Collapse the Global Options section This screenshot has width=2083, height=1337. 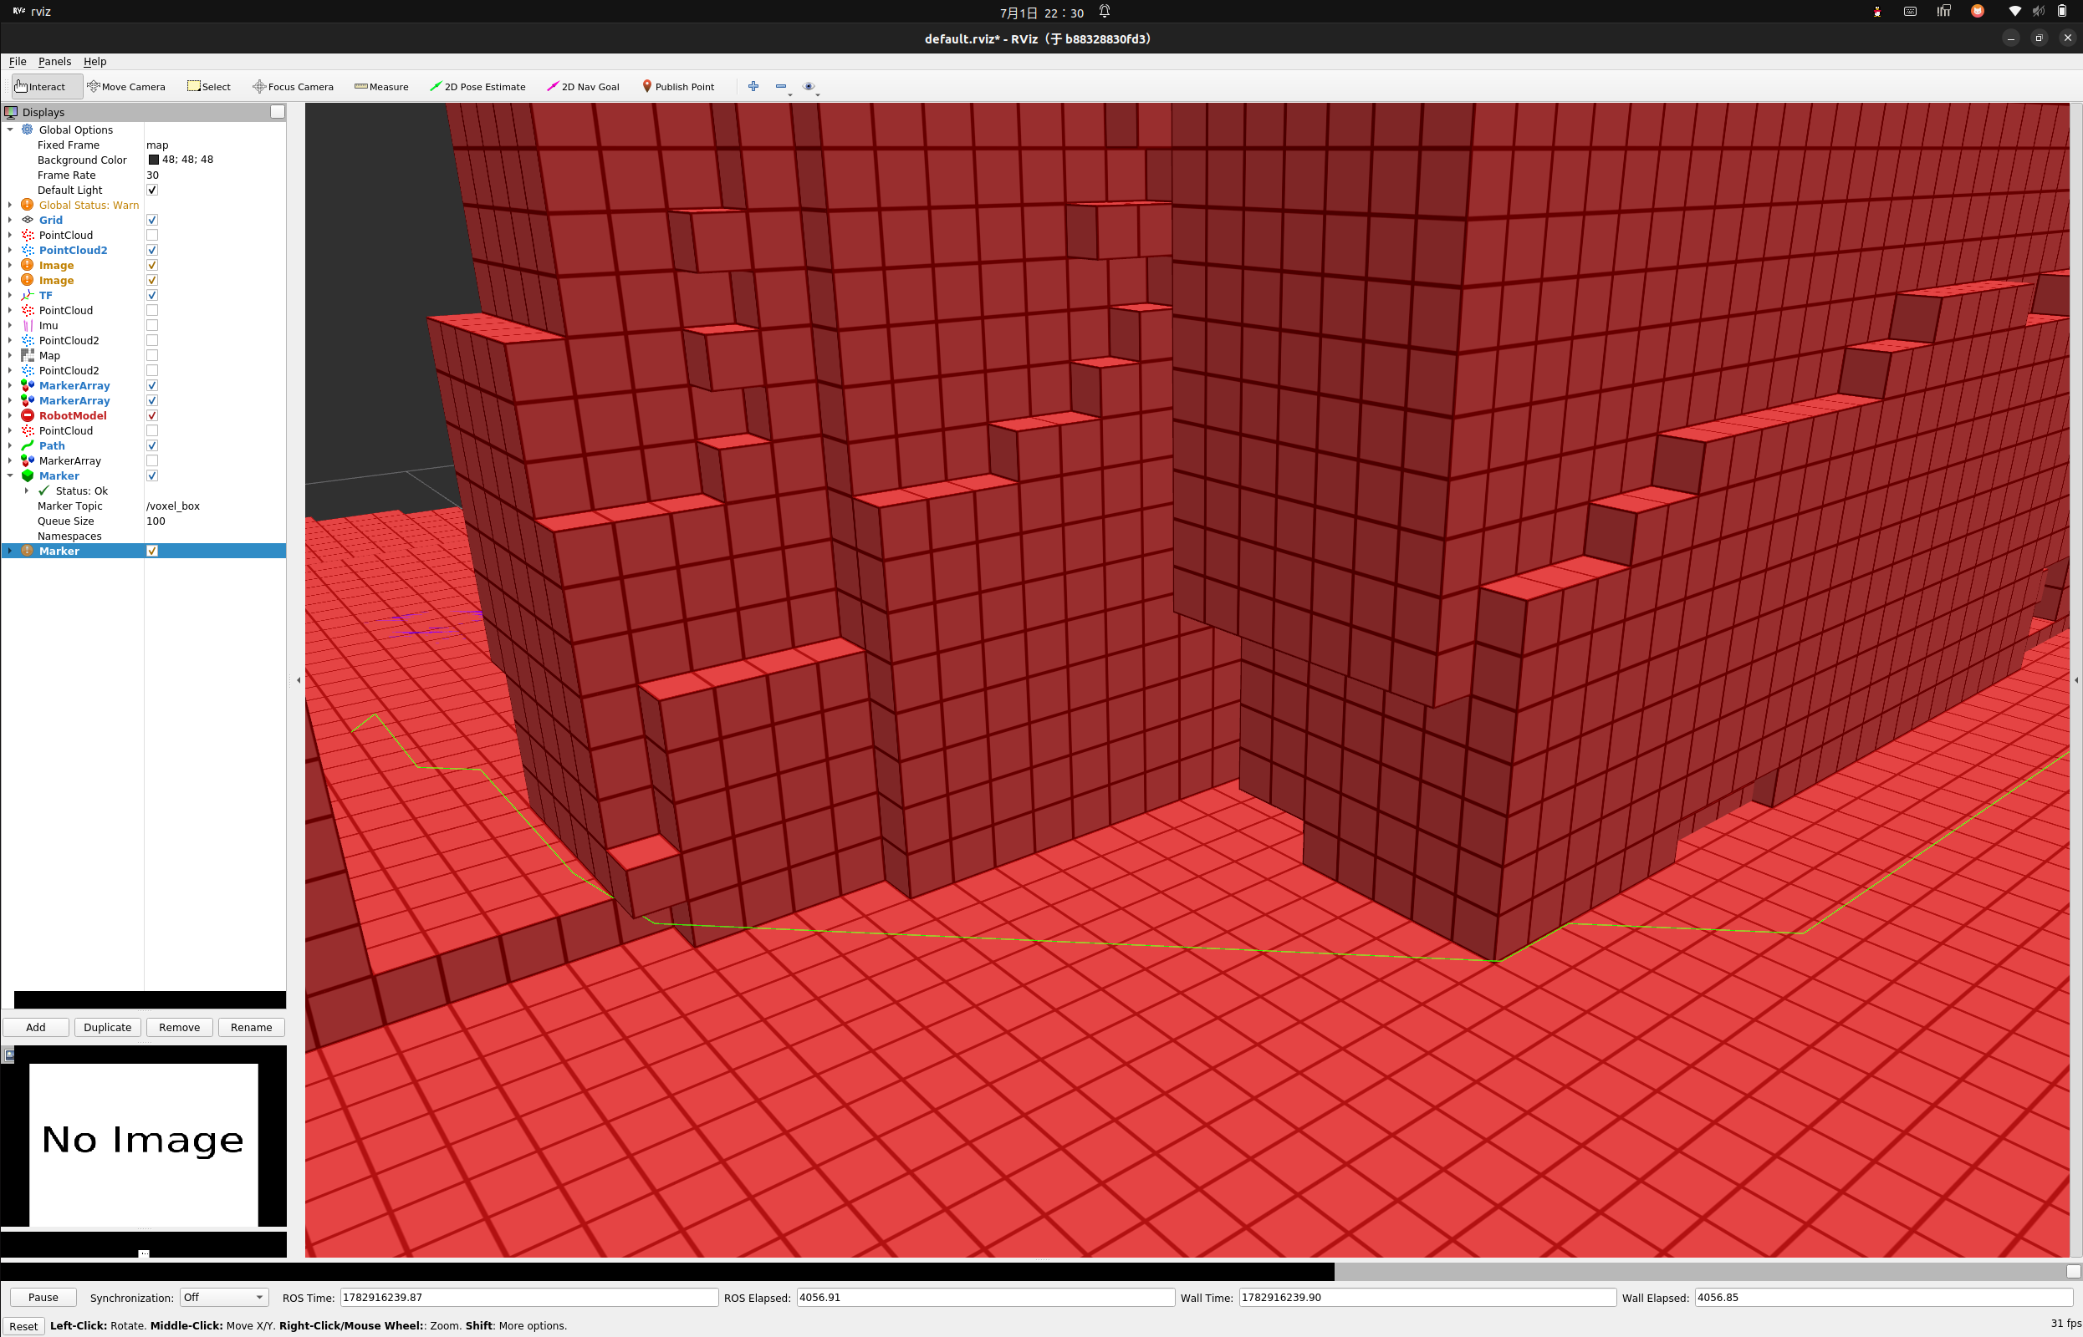click(x=9, y=130)
